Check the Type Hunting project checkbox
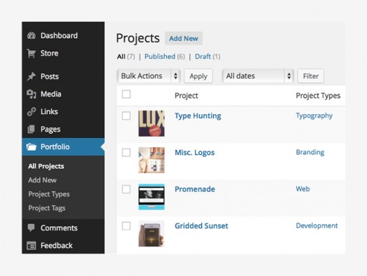This screenshot has width=367, height=276. 127,116
